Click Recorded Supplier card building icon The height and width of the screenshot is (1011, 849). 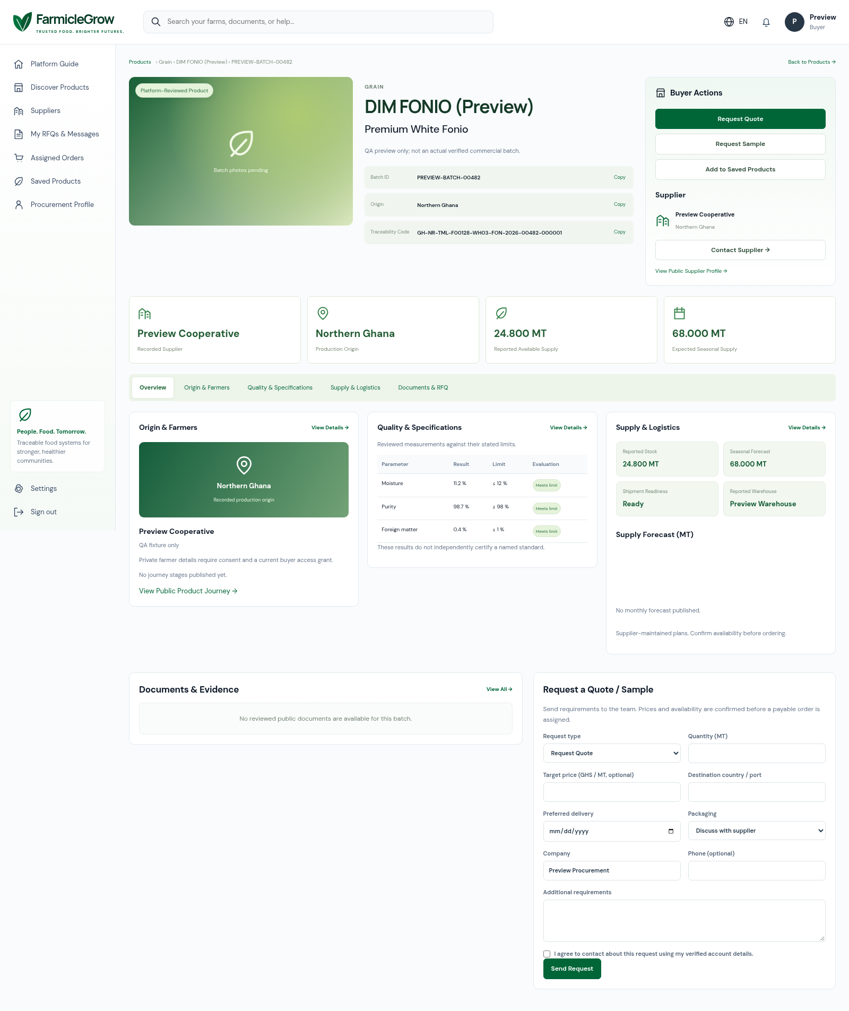click(144, 314)
